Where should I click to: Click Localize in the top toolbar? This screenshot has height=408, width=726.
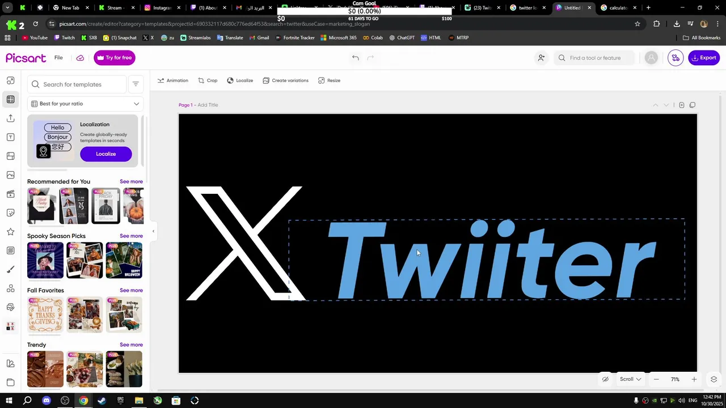tap(240, 80)
